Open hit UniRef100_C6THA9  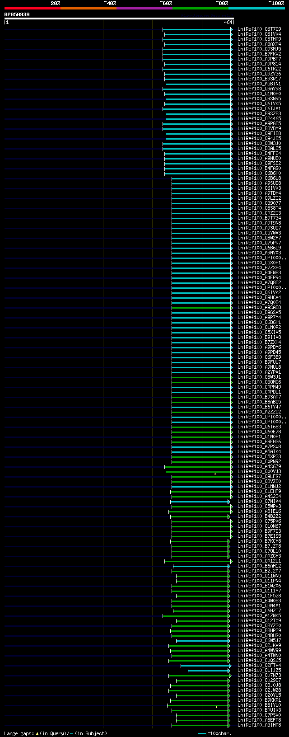pyautogui.click(x=259, y=39)
